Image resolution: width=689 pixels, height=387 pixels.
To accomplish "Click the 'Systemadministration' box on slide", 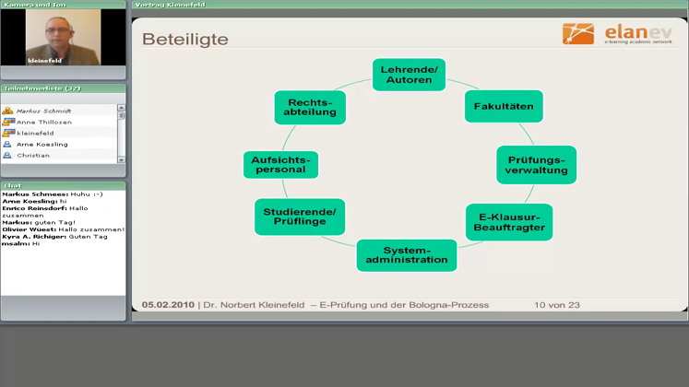I will pyautogui.click(x=407, y=255).
